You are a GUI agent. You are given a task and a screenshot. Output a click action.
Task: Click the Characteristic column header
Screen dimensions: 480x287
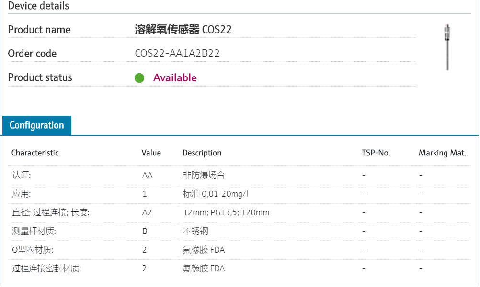coord(35,153)
